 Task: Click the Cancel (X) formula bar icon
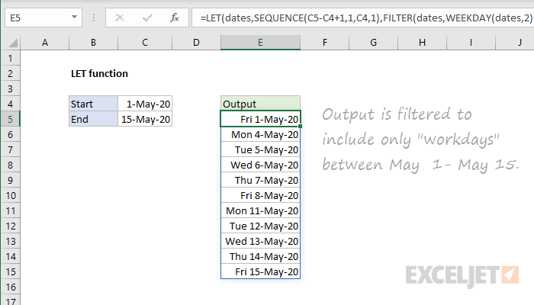[120, 18]
